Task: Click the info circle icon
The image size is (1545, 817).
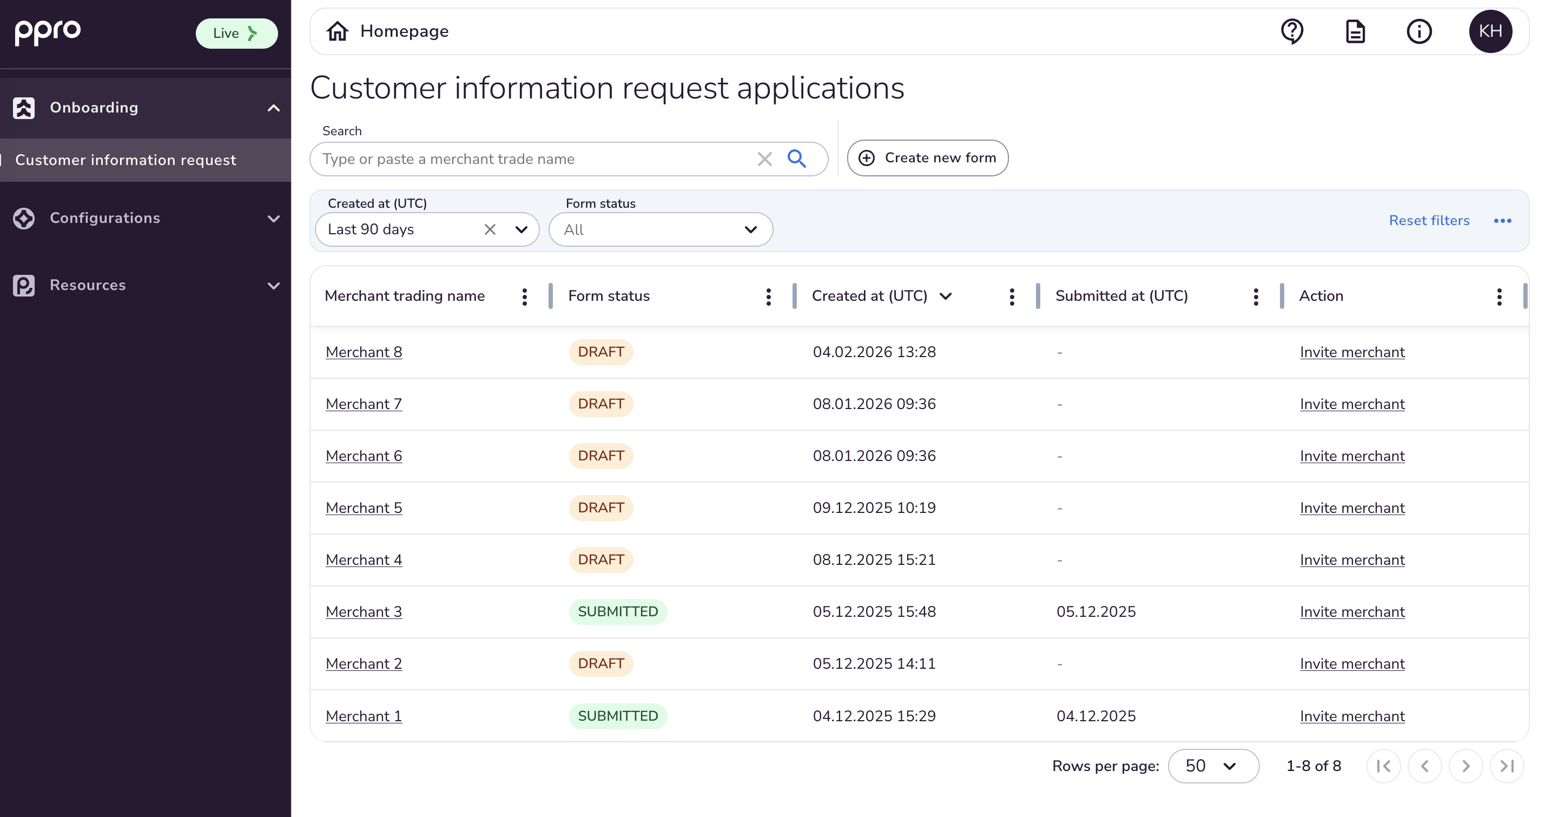Action: pos(1419,31)
